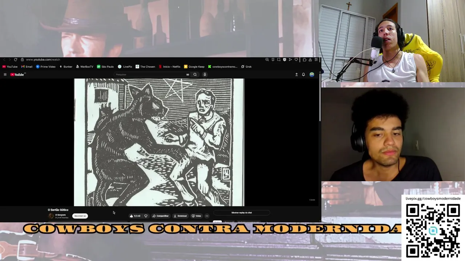This screenshot has height=261, width=465.
Task: Open the browser main menu
Action: coord(316,59)
